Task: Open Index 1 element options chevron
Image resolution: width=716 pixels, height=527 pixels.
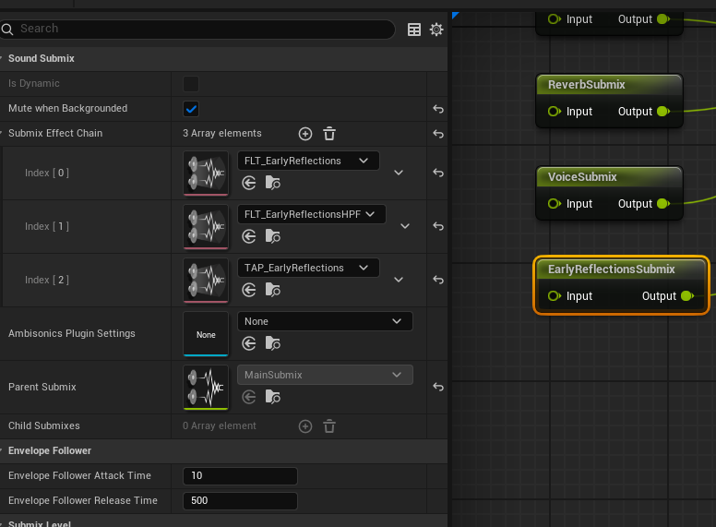Action: (x=405, y=226)
